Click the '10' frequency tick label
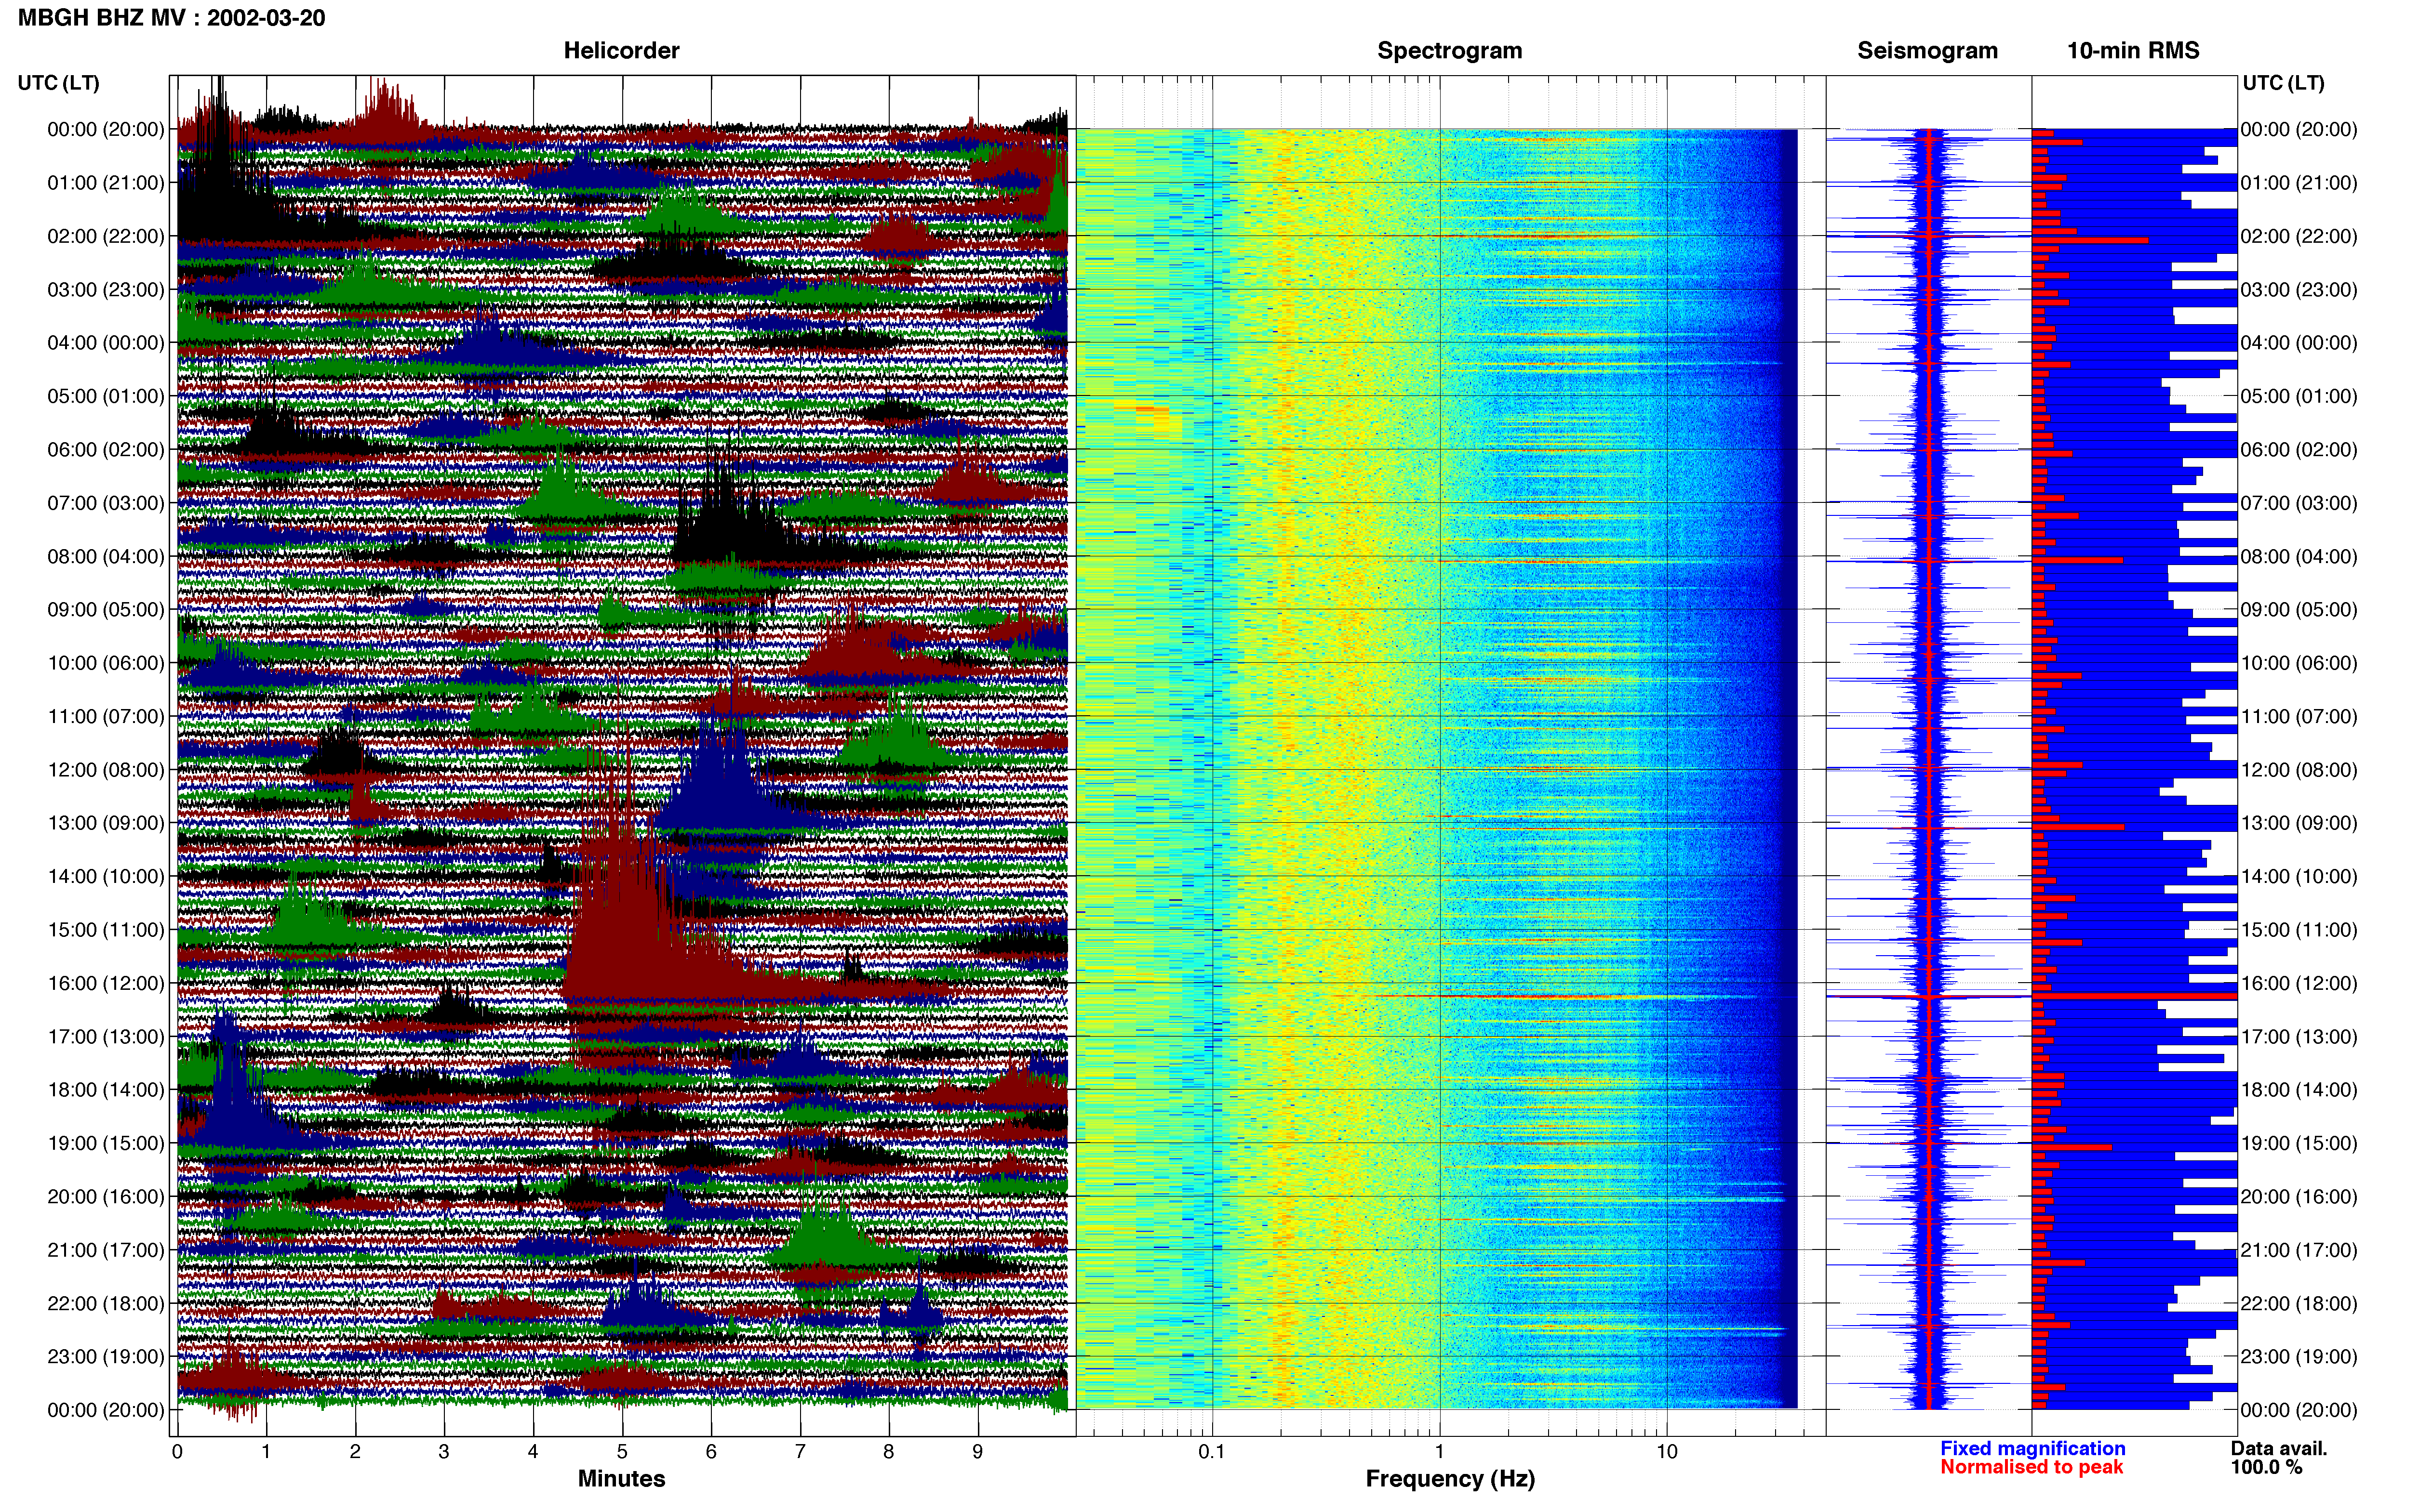Screen dimensions: 2419x1512 coord(1667,1452)
